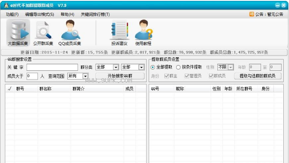This screenshot has width=289, height=163.
Task: Click the QQ号 column header
Action: coord(162,89)
